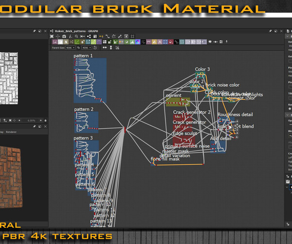Open the Parent Size width dropdown 4096
Image resolution: width=292 pixels, height=244 pixels.
(71, 48)
